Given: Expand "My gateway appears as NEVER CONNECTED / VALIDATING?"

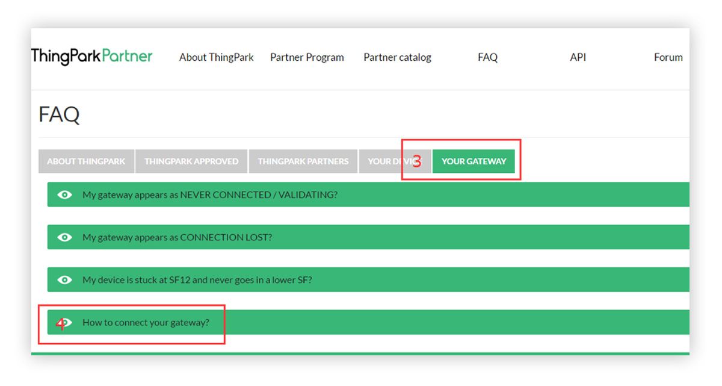Looking at the screenshot, I should pyautogui.click(x=368, y=195).
